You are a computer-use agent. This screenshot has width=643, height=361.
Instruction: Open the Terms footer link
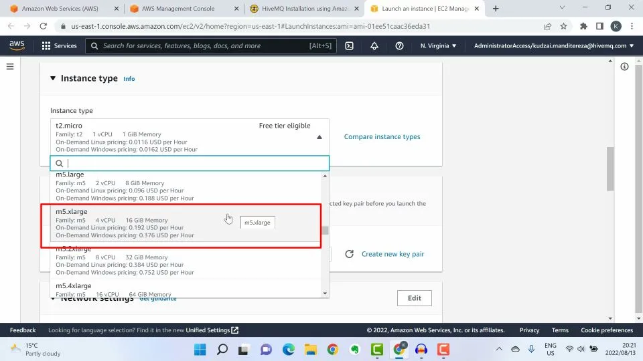560,330
